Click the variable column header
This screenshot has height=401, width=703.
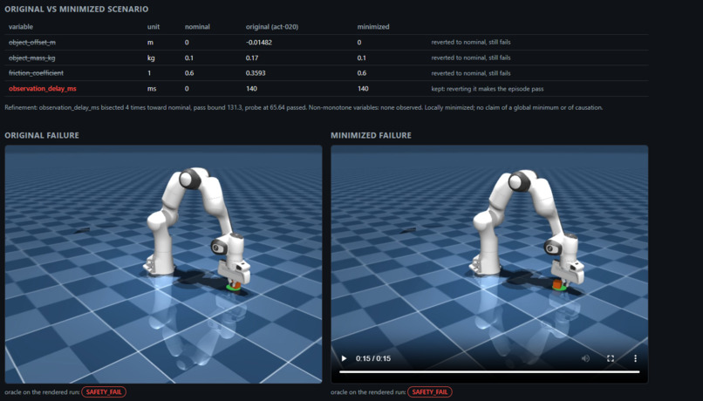(x=21, y=27)
